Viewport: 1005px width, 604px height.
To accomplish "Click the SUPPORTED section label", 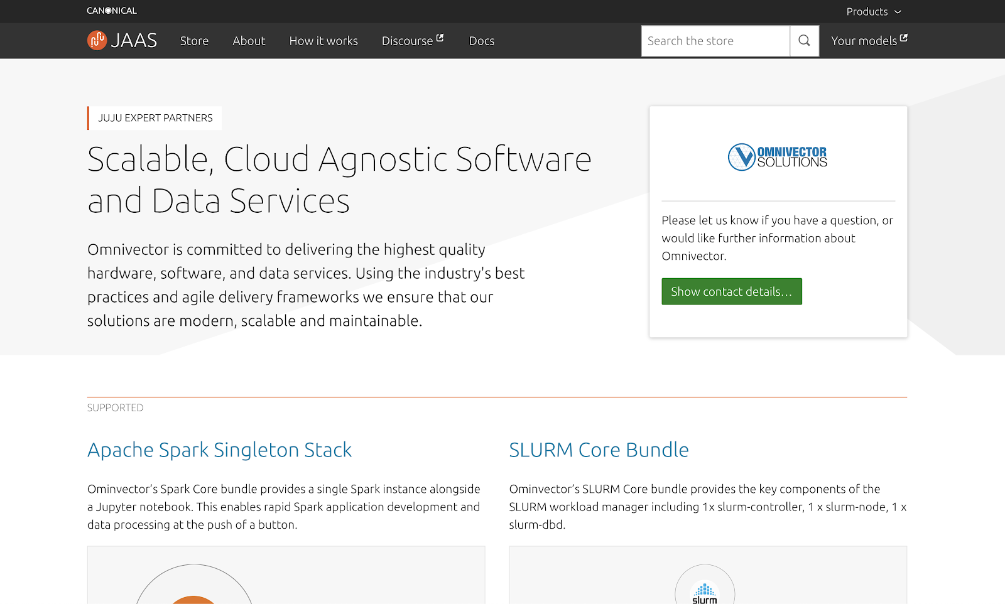I will point(116,407).
